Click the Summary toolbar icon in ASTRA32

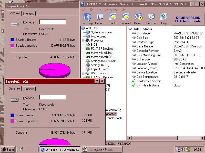87,19
